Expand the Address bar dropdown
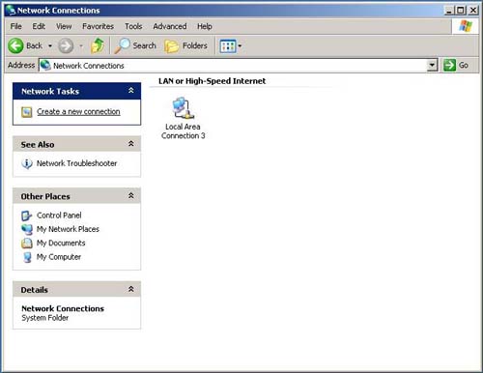This screenshot has width=483, height=373. (x=432, y=66)
